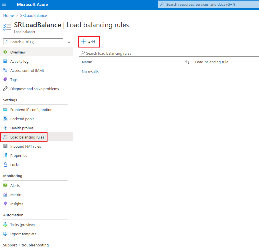This screenshot has width=259, height=249.
Task: Navigate to Home via breadcrumb link
Action: point(8,15)
